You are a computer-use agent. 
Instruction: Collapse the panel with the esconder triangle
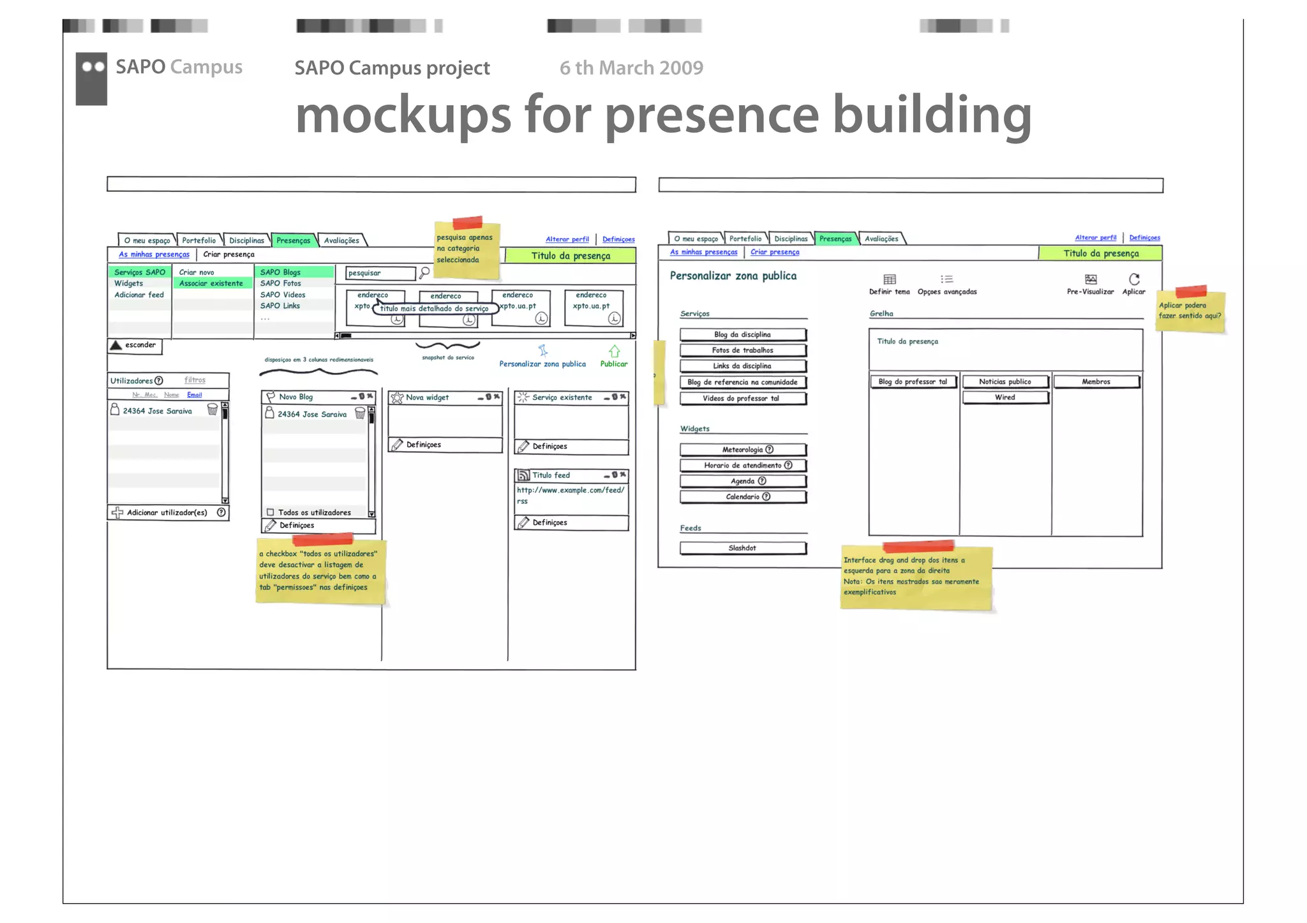(116, 345)
